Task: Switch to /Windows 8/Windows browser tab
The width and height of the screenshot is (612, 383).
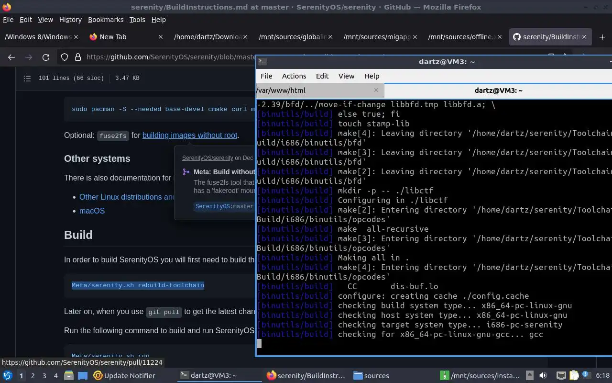Action: [x=42, y=37]
